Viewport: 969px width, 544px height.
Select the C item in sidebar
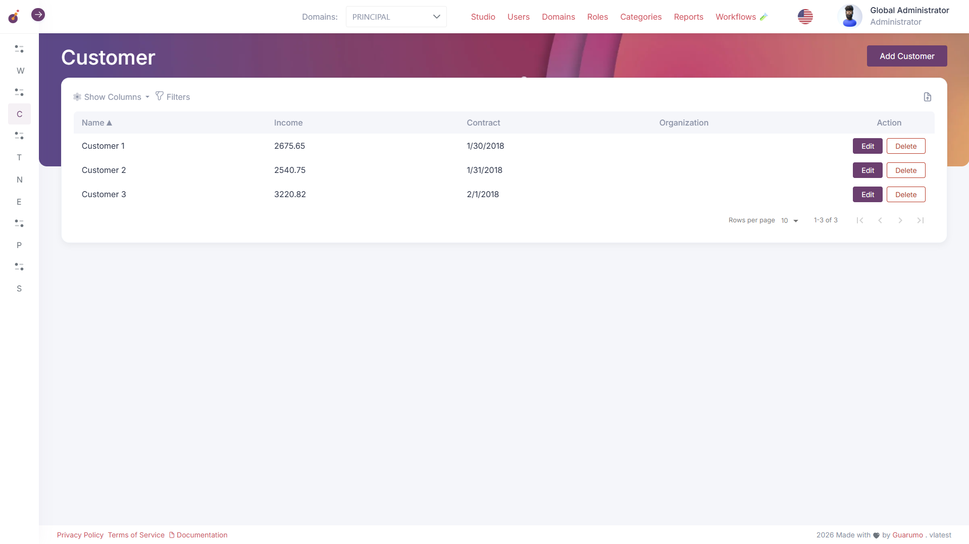tap(19, 114)
